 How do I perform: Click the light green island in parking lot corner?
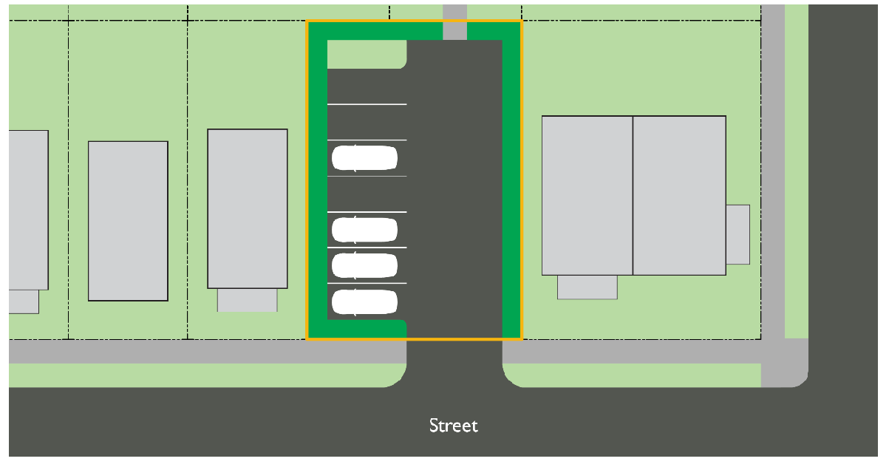pyautogui.click(x=366, y=53)
